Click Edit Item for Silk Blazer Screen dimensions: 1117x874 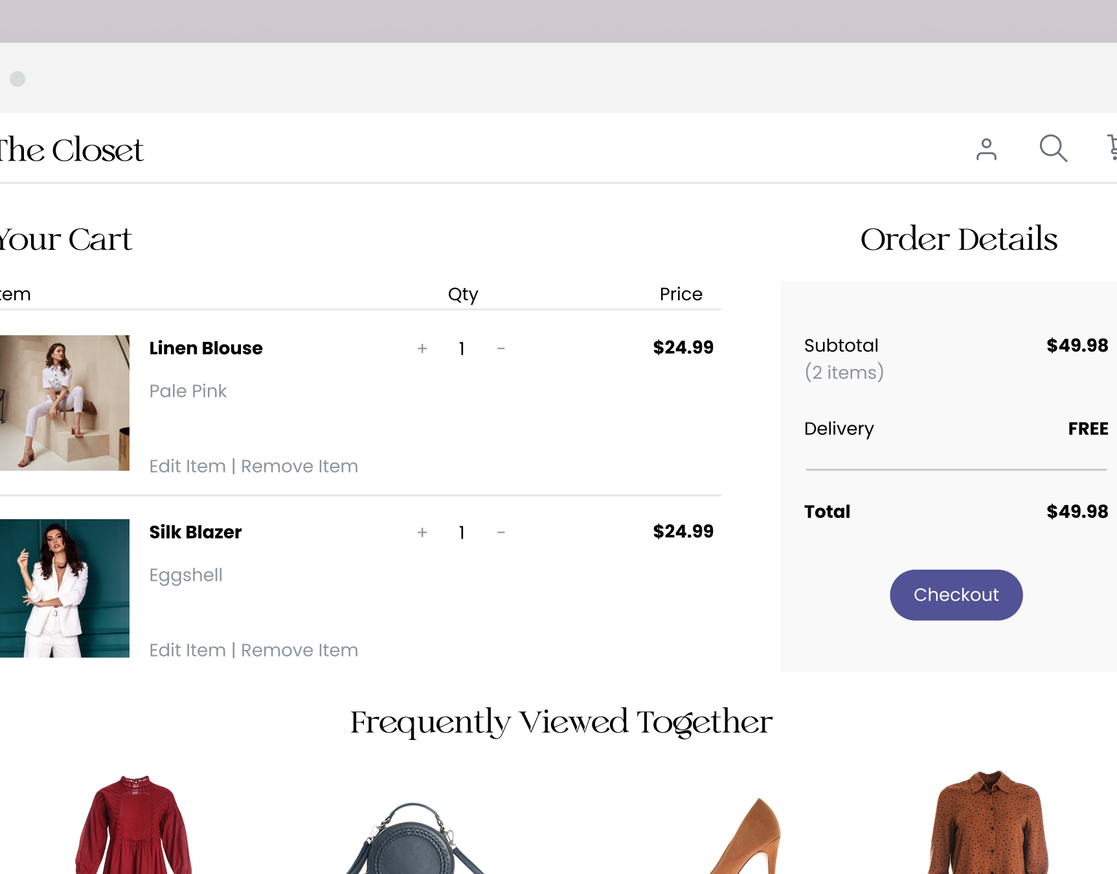coord(188,650)
